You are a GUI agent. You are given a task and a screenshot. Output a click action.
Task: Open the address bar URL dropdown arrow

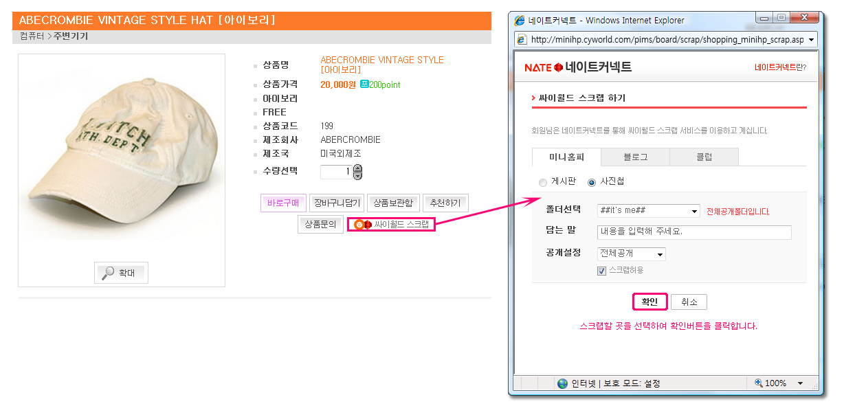pyautogui.click(x=812, y=40)
